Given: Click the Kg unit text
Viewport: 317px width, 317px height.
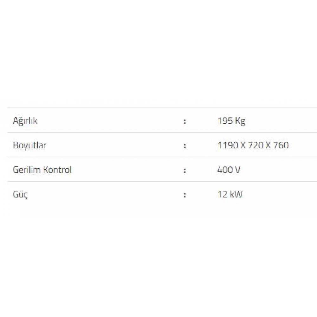Looking at the screenshot, I should 240,121.
